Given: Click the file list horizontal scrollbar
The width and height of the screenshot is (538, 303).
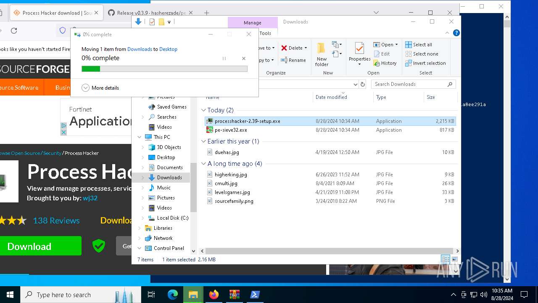Looking at the screenshot, I should pos(329,251).
